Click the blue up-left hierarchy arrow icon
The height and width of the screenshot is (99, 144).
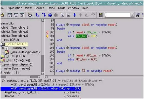coord(37,15)
